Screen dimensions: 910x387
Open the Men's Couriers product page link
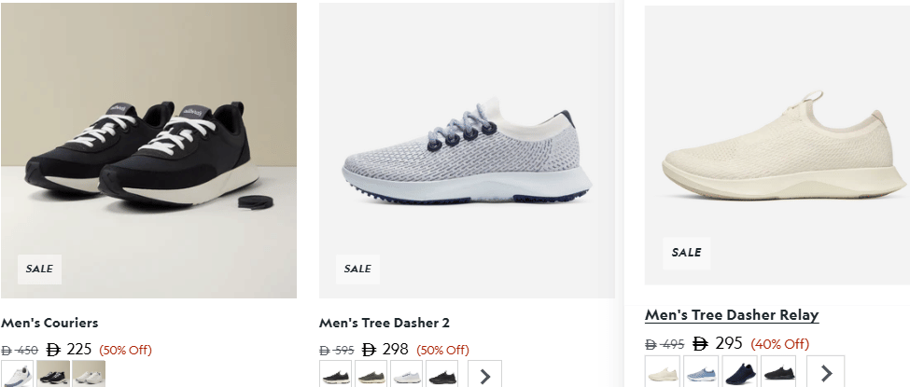pyautogui.click(x=49, y=323)
